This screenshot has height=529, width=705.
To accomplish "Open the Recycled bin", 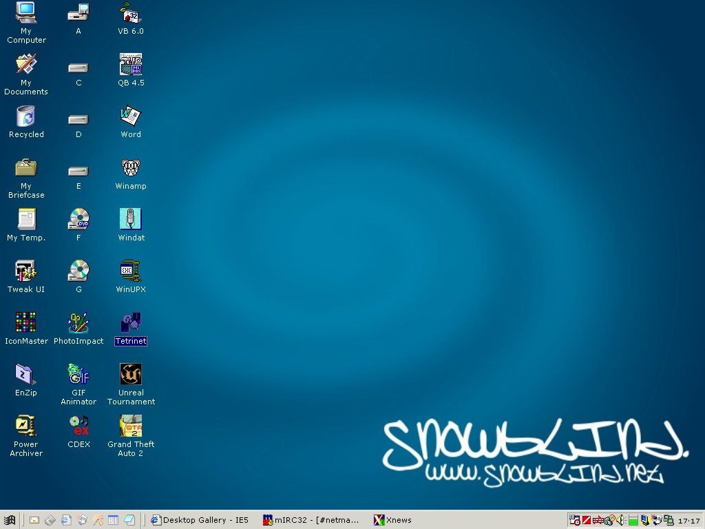I will point(26,116).
